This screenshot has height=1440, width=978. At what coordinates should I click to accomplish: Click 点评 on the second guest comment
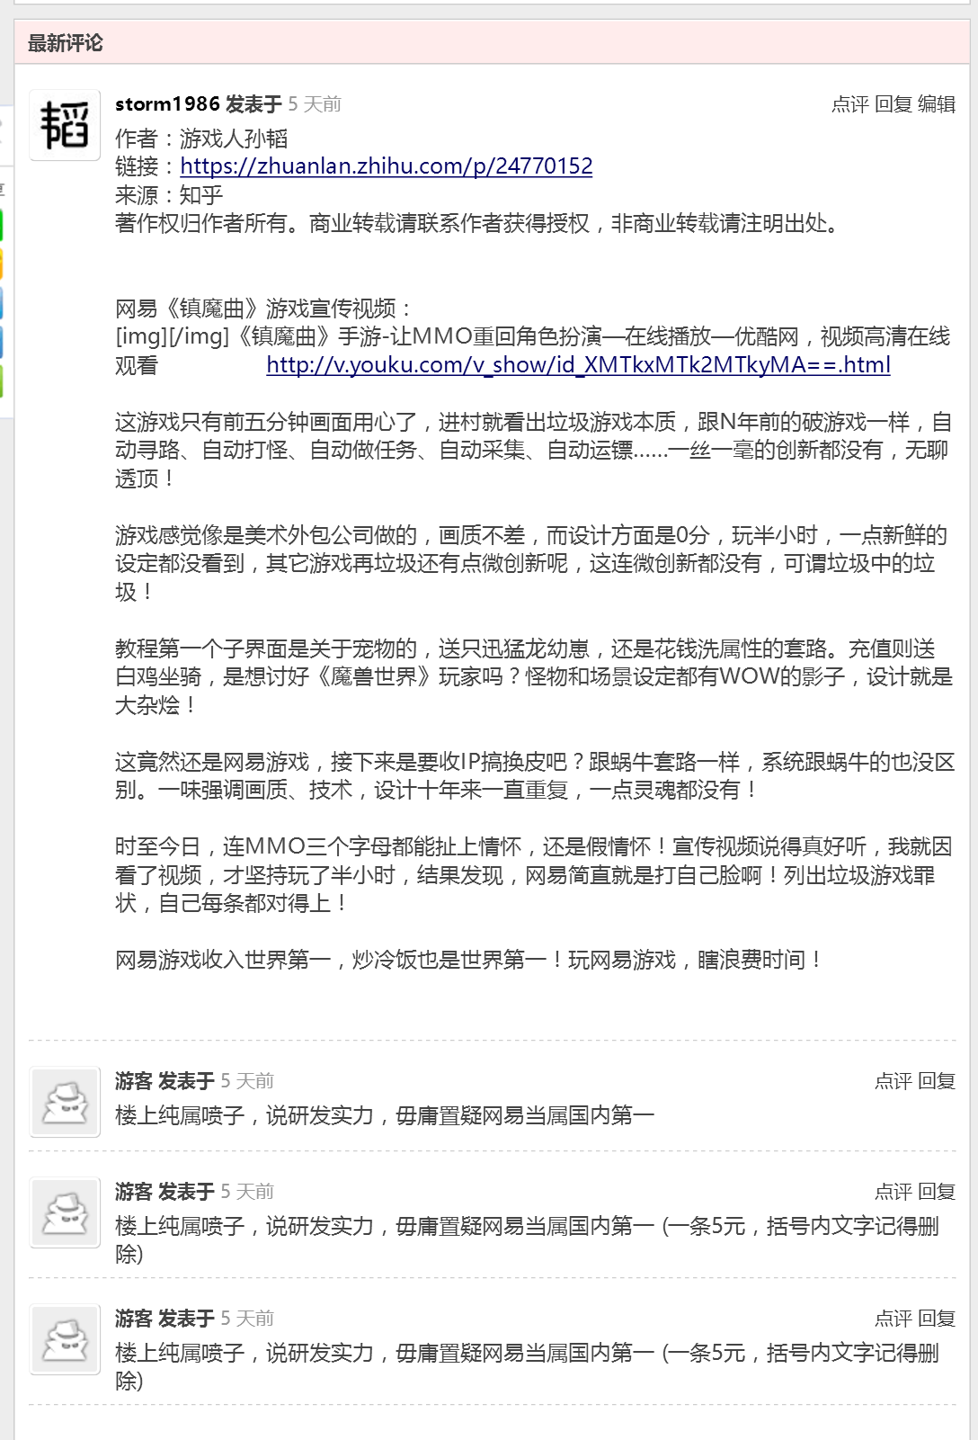(894, 1192)
